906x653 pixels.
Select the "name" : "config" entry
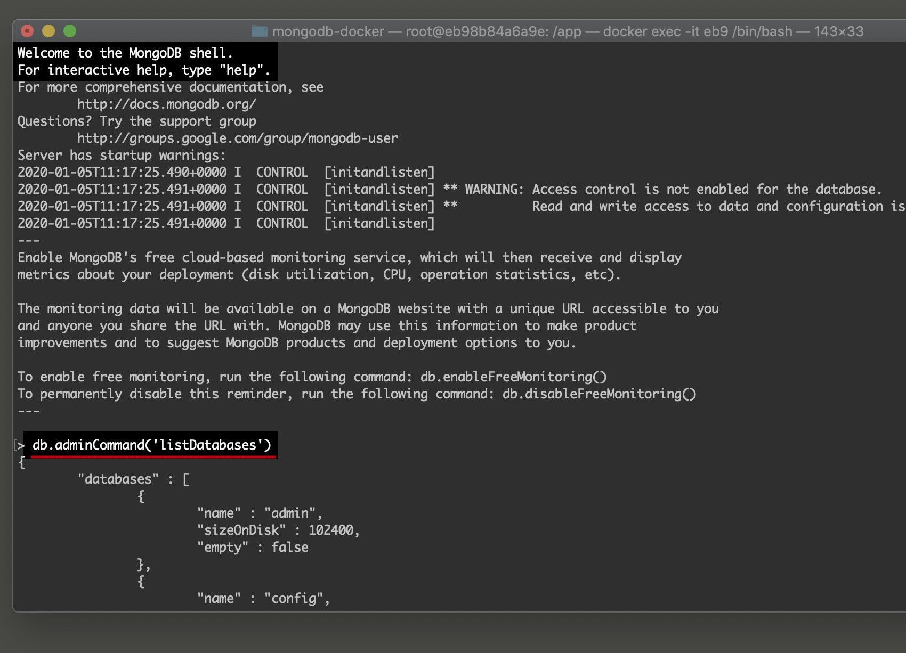[264, 598]
